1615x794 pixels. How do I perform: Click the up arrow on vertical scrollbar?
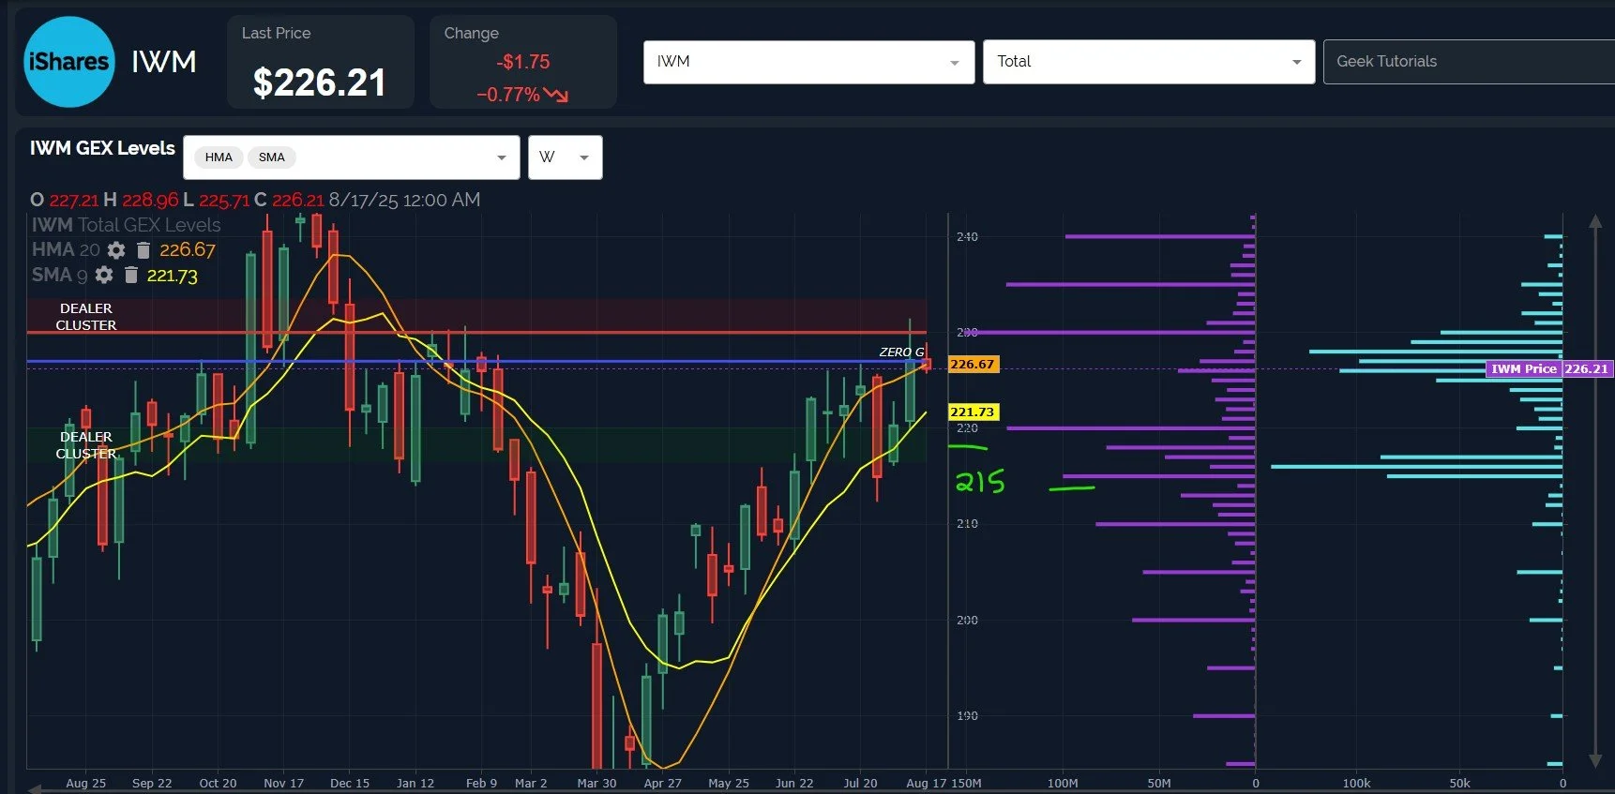1594,222
